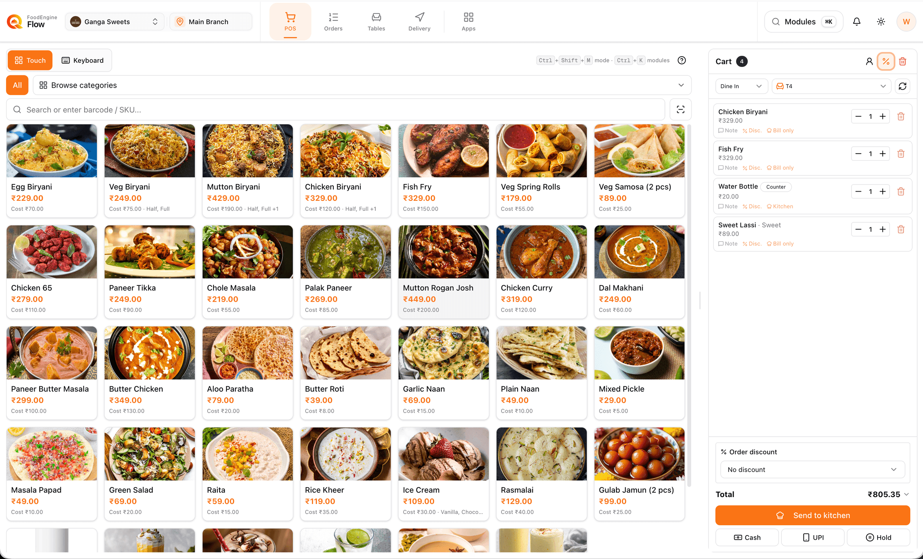The image size is (923, 559).
Task: Hold the current order
Action: 878,537
